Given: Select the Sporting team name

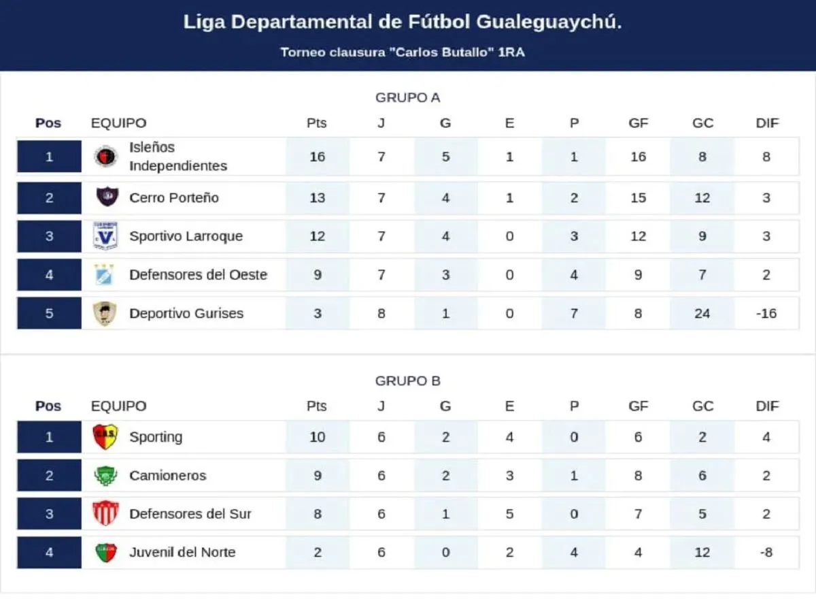Looking at the screenshot, I should (156, 437).
